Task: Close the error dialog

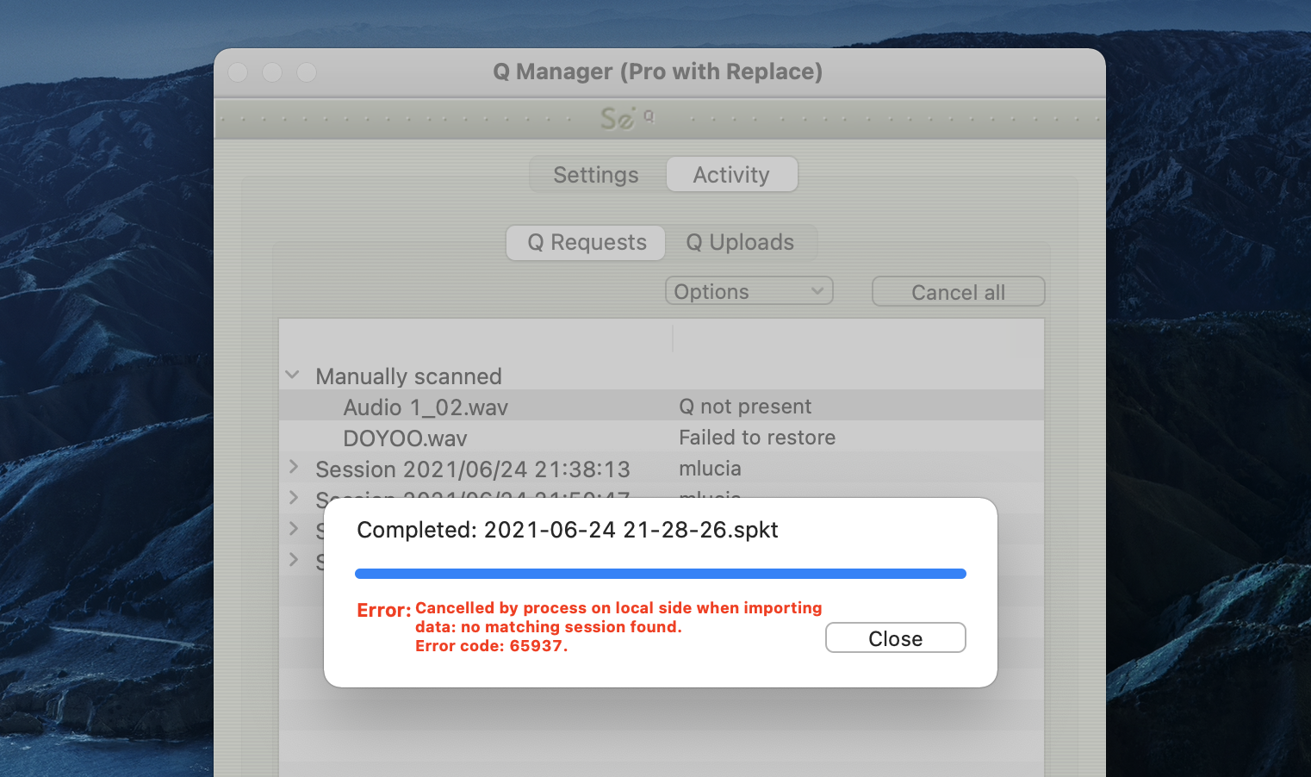Action: (x=895, y=638)
